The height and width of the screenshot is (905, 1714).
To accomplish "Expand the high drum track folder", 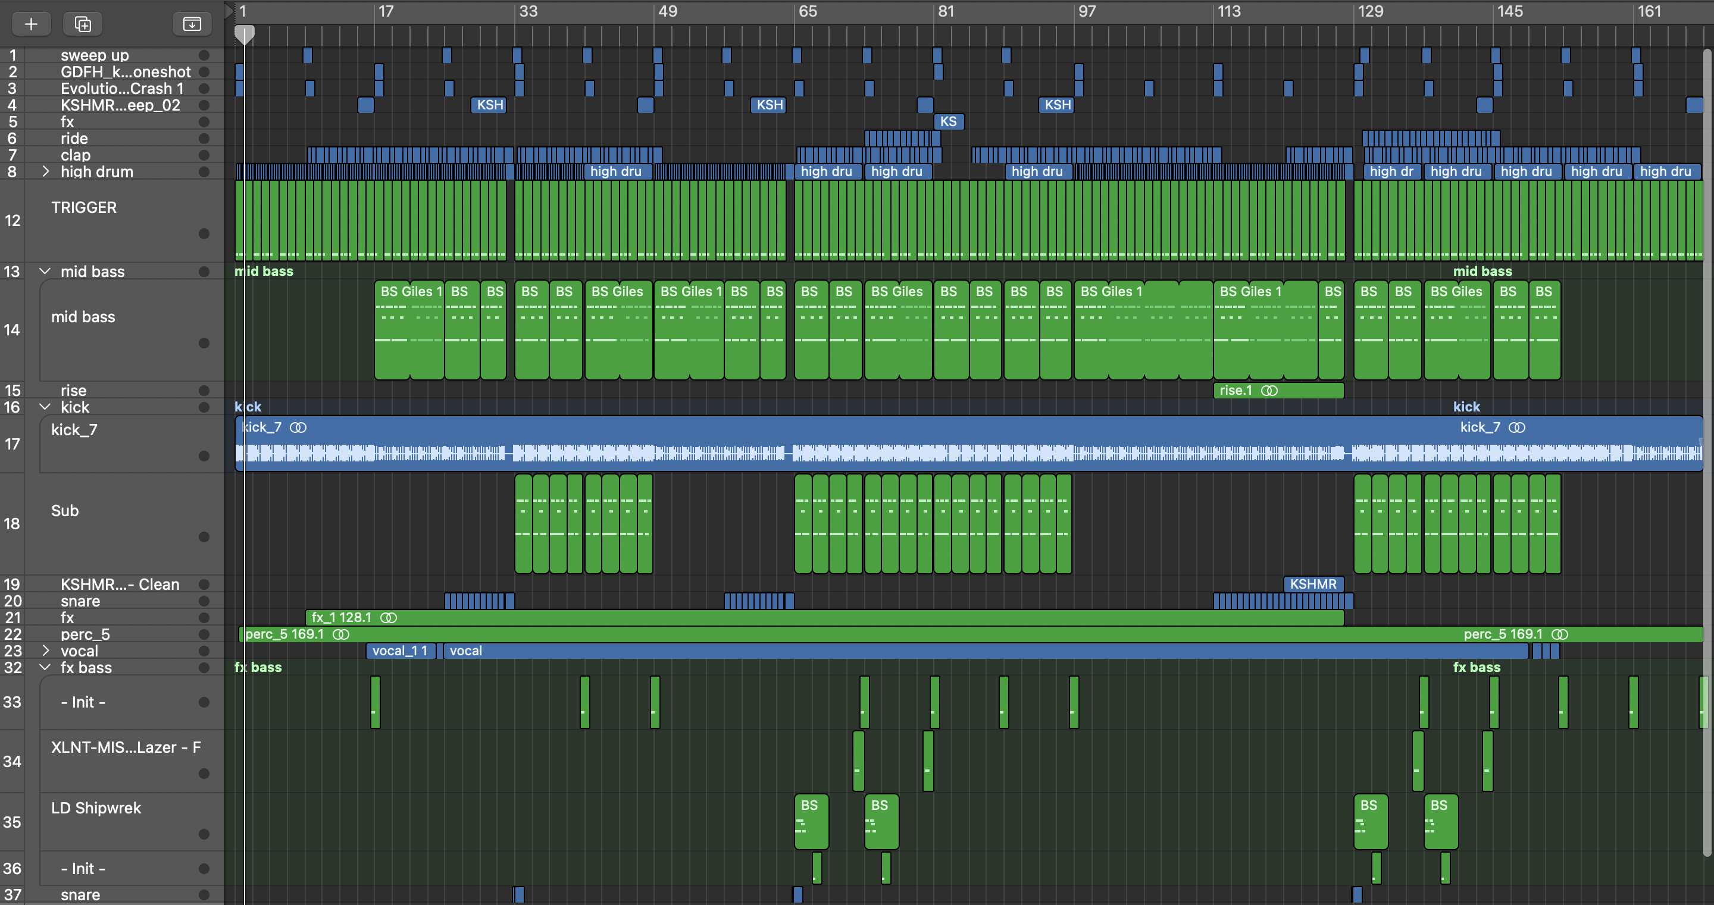I will pyautogui.click(x=45, y=172).
